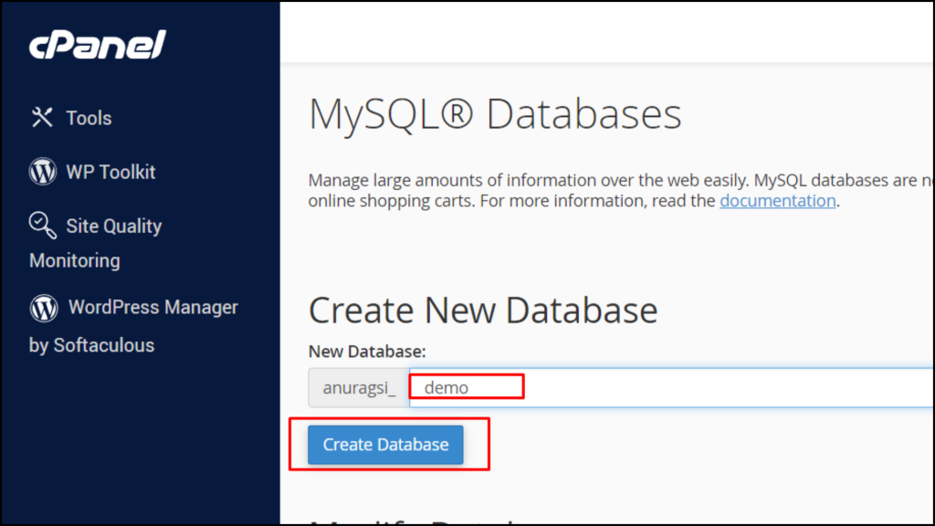Open WordPress Manager by Softaculous
This screenshot has height=526, width=935.
point(152,308)
